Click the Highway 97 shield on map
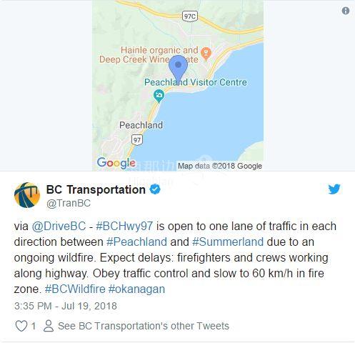 point(137,140)
